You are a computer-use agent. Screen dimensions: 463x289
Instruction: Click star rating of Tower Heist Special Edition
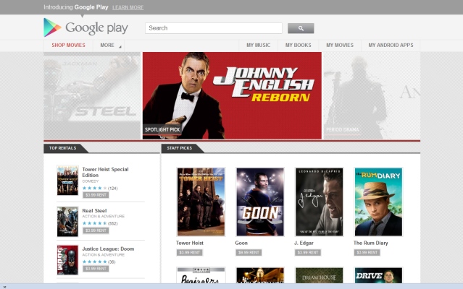pos(94,188)
